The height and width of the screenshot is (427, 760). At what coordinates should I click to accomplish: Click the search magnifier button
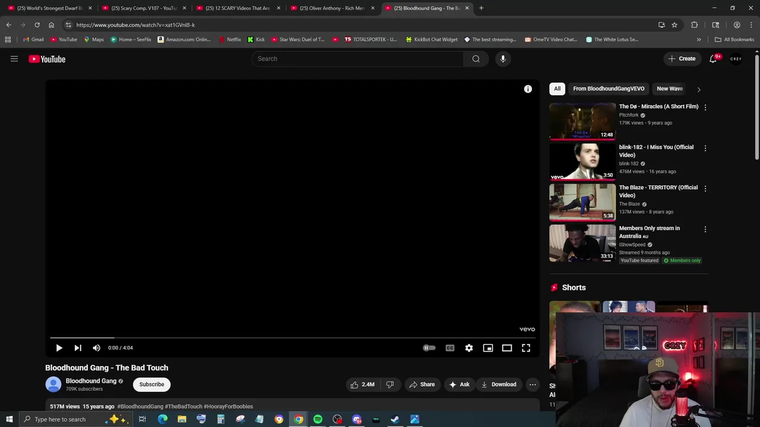tap(476, 59)
